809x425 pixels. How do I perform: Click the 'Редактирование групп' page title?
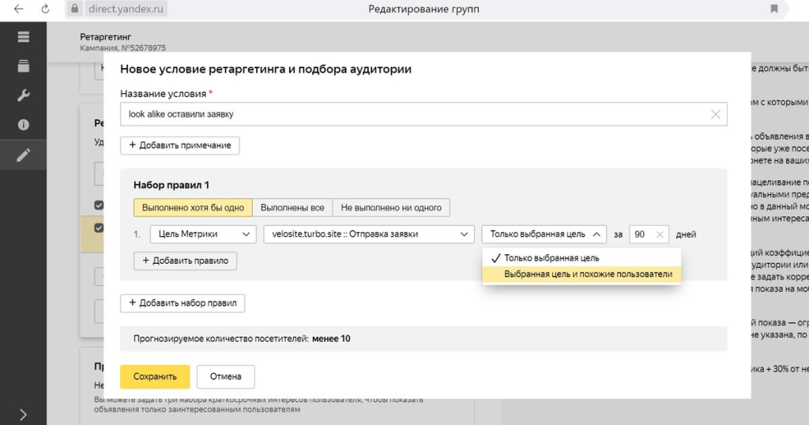(423, 9)
